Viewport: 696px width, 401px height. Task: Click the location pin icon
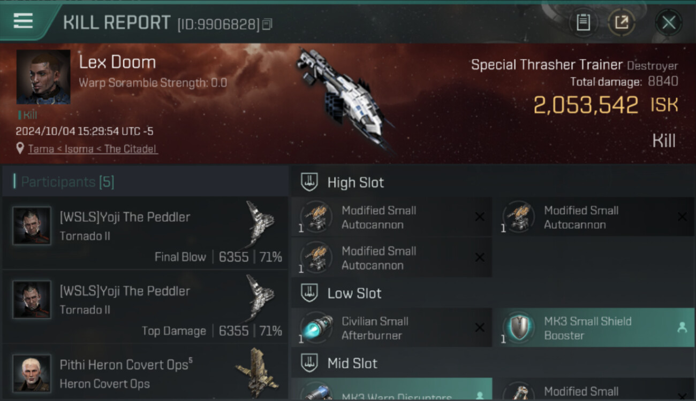point(20,149)
